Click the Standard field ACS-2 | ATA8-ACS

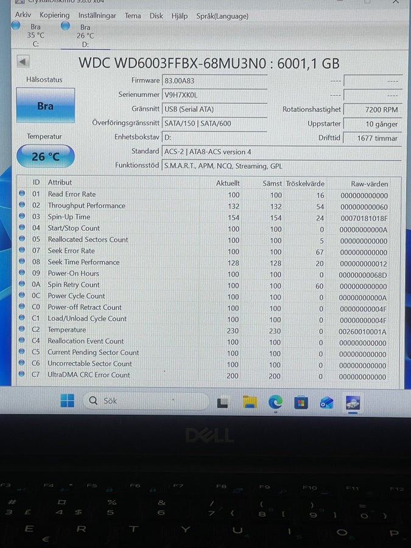pos(282,152)
